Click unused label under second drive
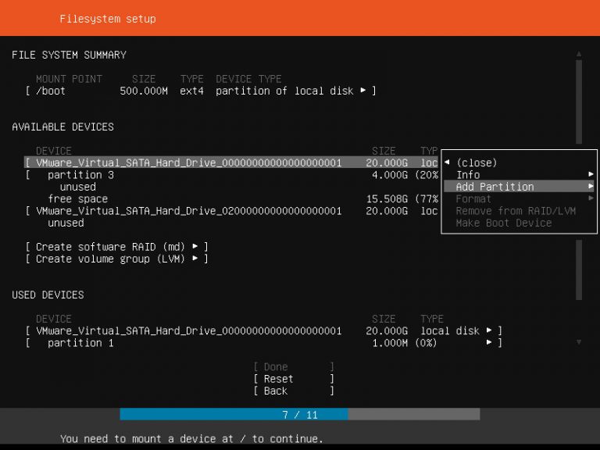Viewport: 600px width, 450px height. pyautogui.click(x=66, y=223)
